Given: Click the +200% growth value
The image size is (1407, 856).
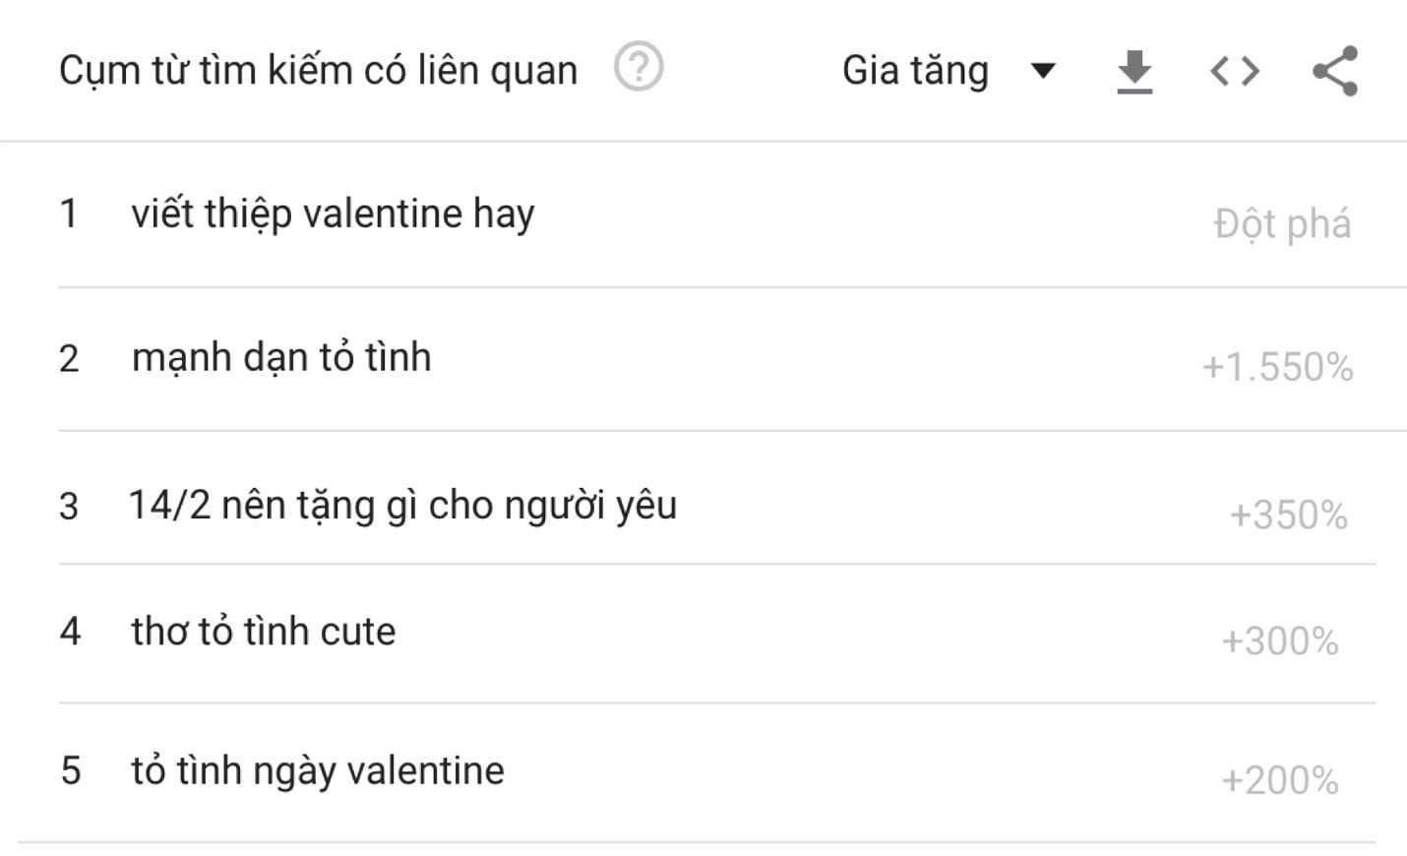Looking at the screenshot, I should [1279, 780].
